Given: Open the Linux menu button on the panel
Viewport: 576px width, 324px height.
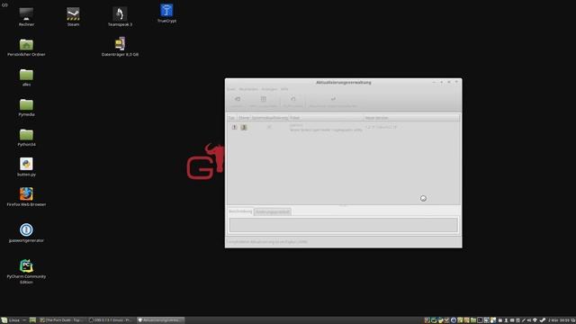Looking at the screenshot, I should 11,320.
